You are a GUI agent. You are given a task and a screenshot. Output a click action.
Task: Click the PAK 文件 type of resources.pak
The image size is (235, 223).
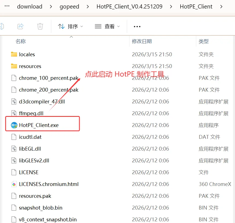point(209,196)
